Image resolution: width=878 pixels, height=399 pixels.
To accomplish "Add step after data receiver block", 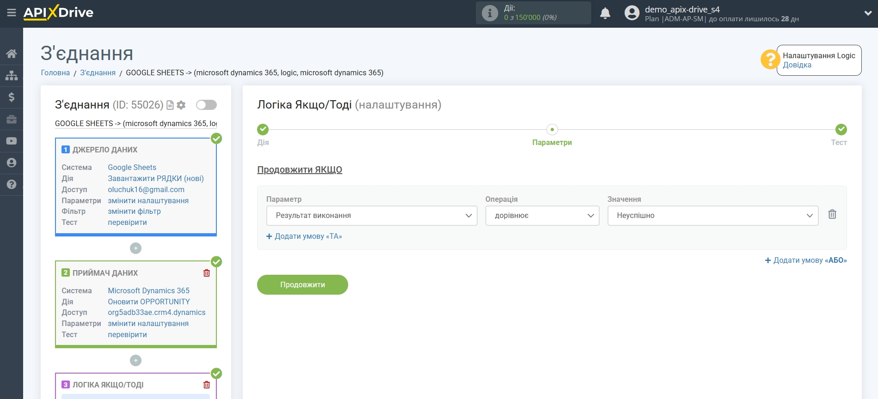I will pyautogui.click(x=135, y=361).
